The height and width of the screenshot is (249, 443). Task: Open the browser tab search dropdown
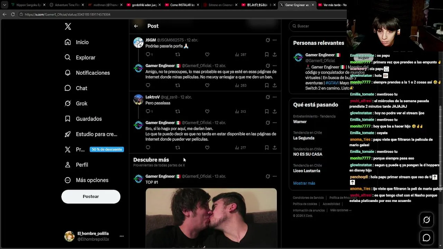(4, 5)
